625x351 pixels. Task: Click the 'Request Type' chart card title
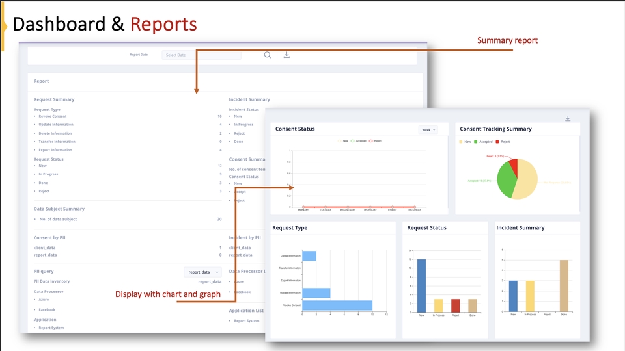tap(290, 228)
